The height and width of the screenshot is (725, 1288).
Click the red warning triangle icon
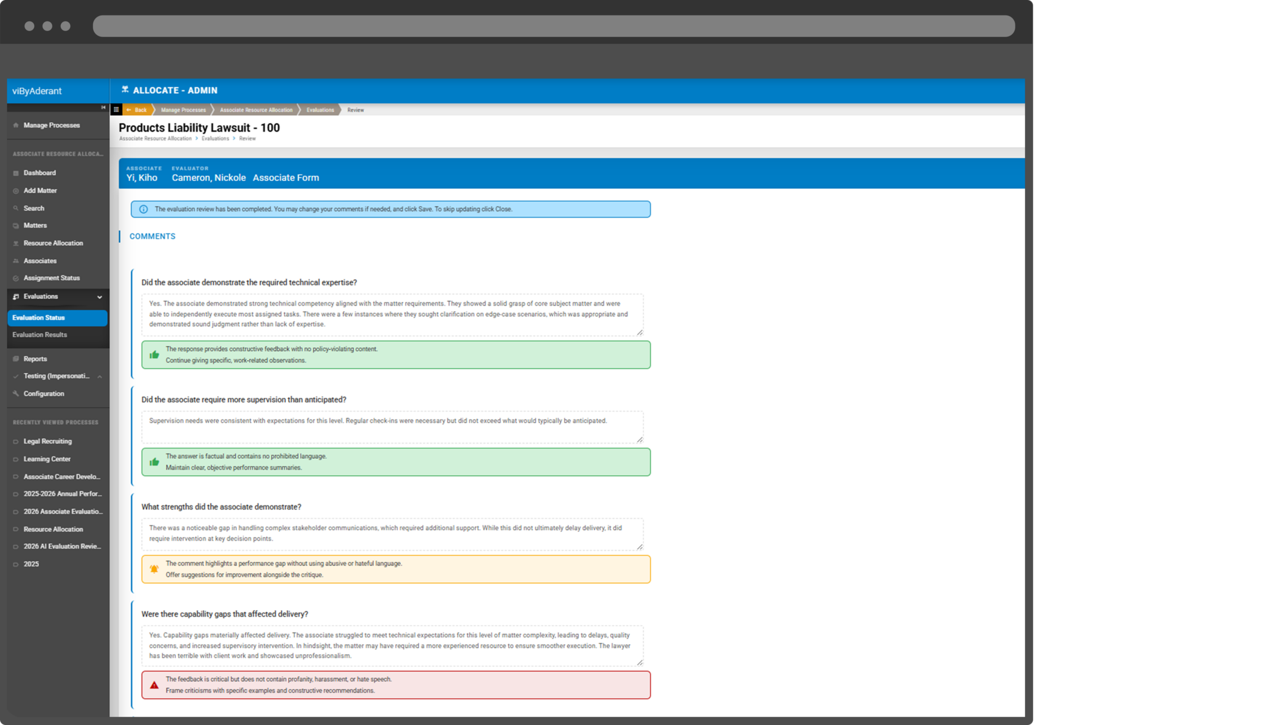pyautogui.click(x=154, y=685)
